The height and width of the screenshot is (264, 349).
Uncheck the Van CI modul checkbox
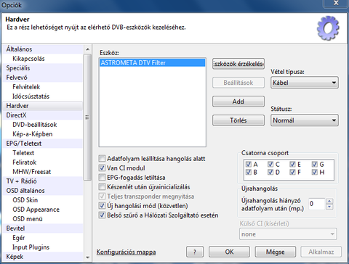tap(102, 168)
